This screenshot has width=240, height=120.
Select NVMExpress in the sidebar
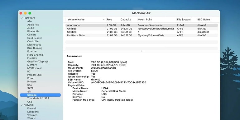pyautogui.click(x=35, y=68)
